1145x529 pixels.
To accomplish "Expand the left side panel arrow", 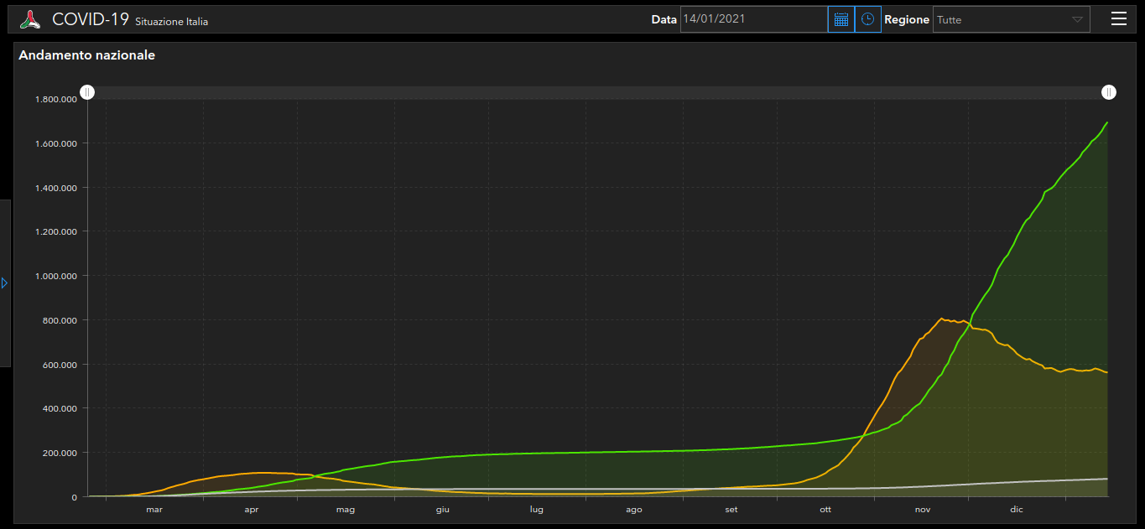I will [4, 283].
